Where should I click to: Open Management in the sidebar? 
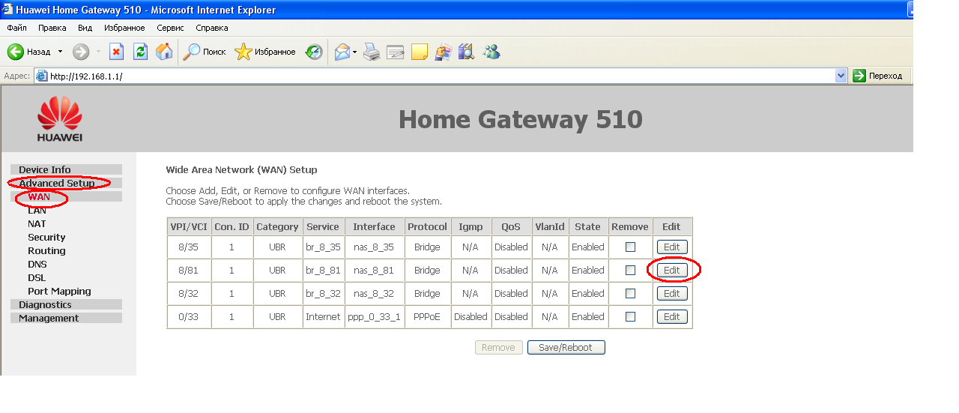[49, 318]
